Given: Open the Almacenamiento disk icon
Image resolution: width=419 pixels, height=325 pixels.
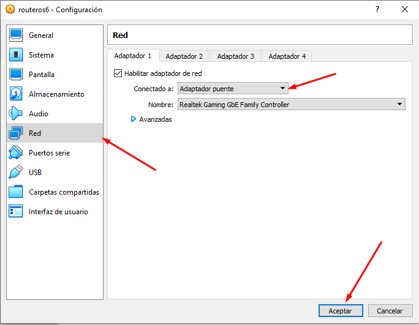Looking at the screenshot, I should [16, 94].
